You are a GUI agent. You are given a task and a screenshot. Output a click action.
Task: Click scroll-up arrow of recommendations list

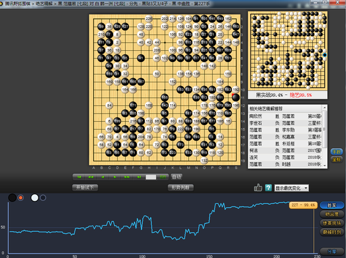coord(325,107)
